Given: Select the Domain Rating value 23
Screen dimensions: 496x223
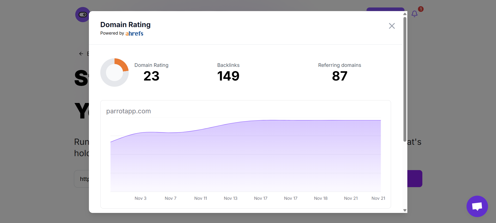Looking at the screenshot, I should pos(151,76).
